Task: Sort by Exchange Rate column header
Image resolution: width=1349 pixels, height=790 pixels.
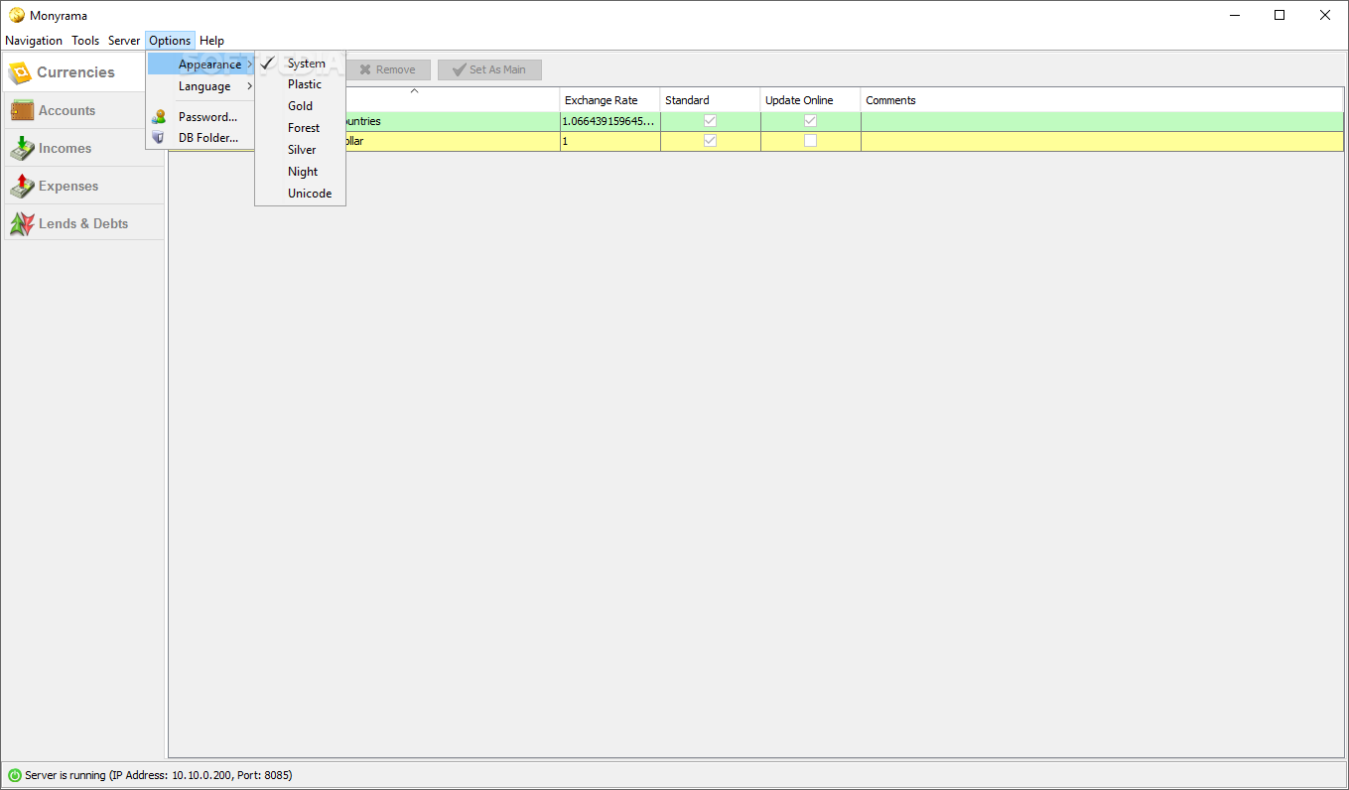Action: point(609,100)
